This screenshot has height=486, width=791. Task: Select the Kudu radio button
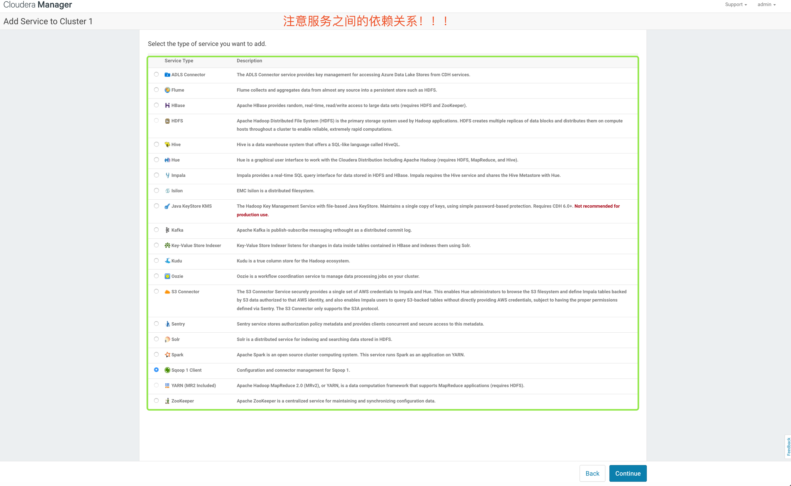156,261
